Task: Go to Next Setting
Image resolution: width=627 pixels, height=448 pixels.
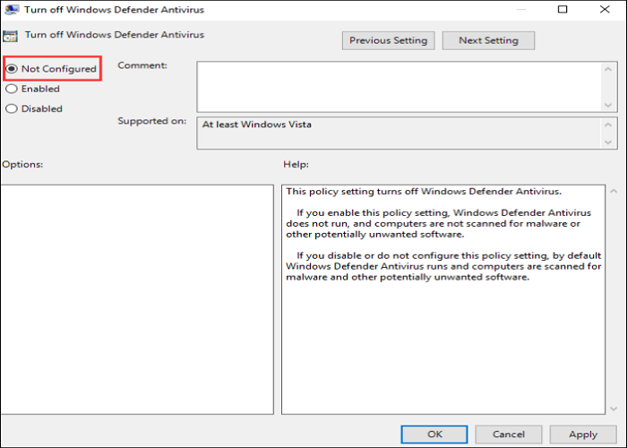Action: [x=488, y=41]
